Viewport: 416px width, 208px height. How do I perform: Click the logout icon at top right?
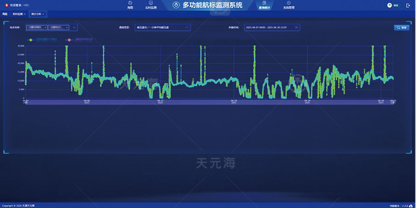click(408, 5)
